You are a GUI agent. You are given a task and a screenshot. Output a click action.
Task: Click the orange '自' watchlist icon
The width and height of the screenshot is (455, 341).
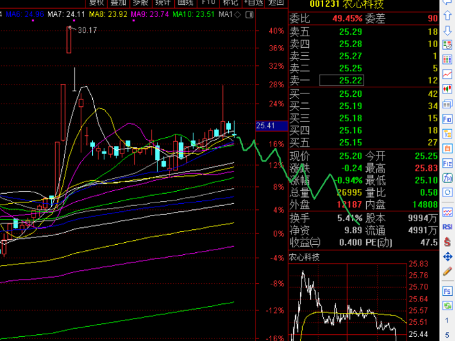click(x=447, y=149)
